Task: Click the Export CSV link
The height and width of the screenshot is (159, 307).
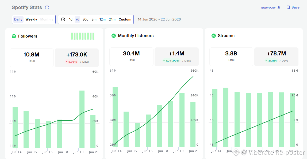Action: (x=268, y=8)
